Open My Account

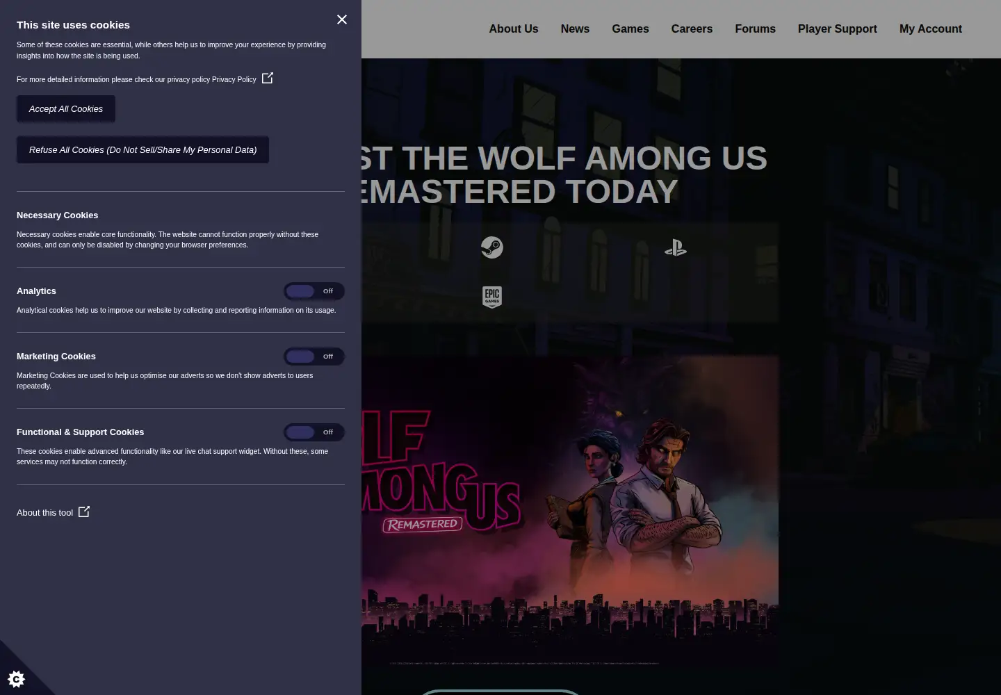[x=931, y=28]
